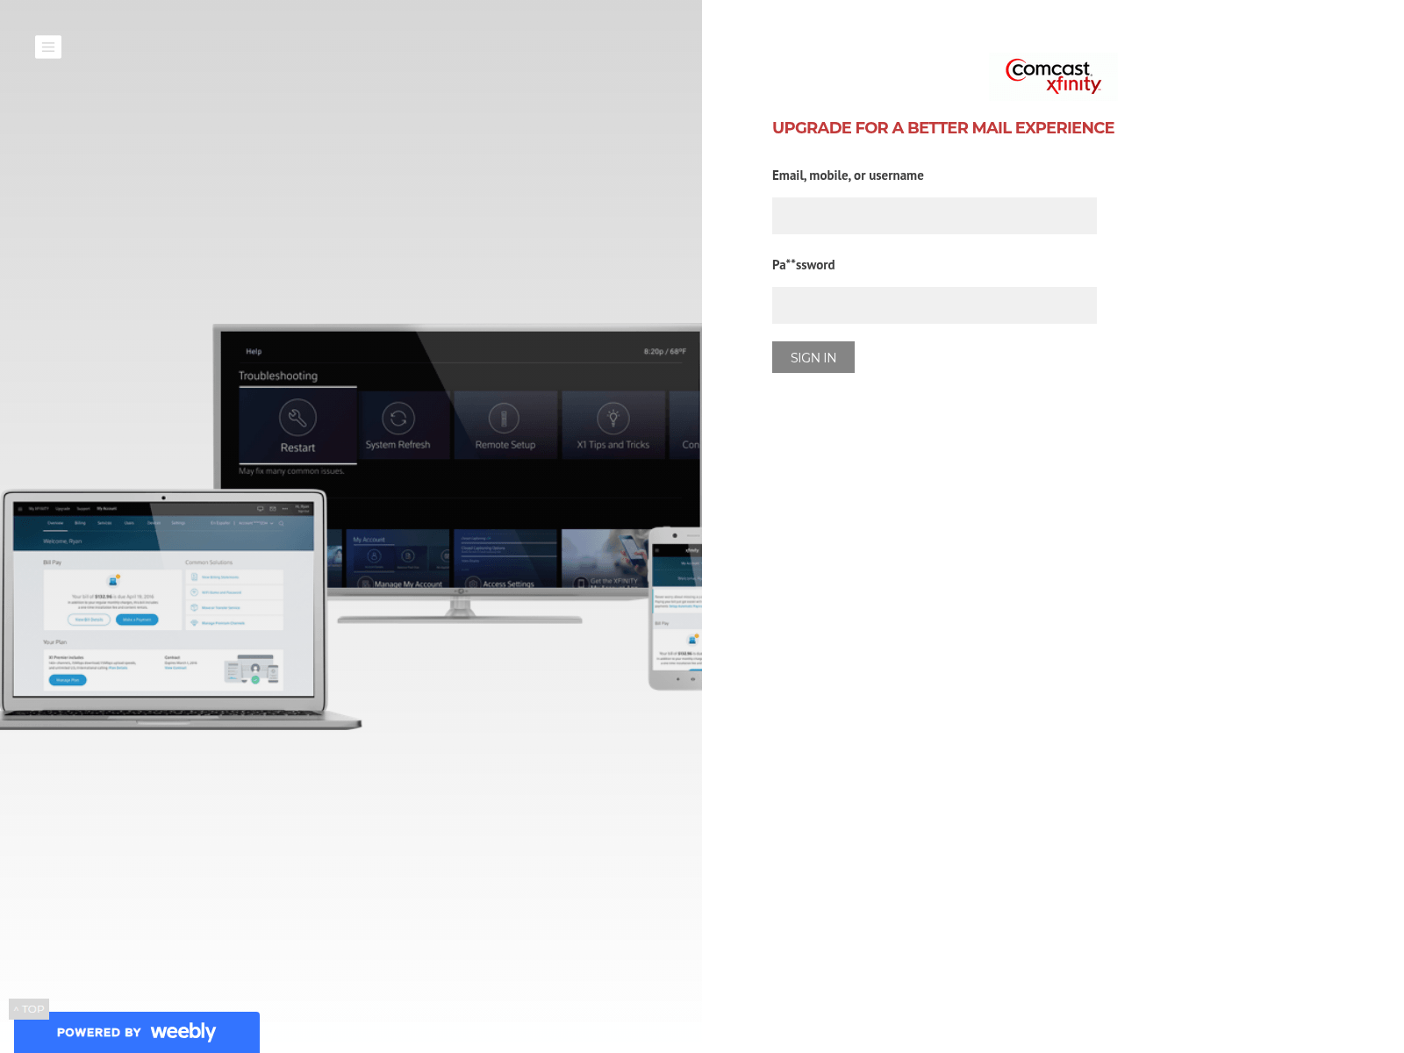Open the hamburger menu icon
The image size is (1404, 1053).
48,47
